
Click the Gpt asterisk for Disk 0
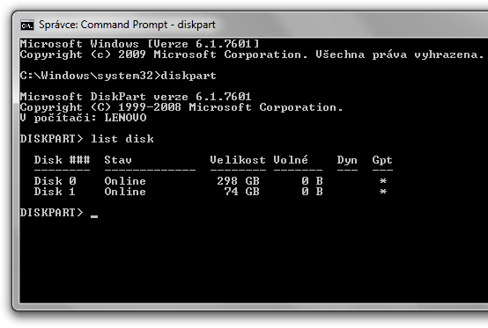[x=383, y=181]
